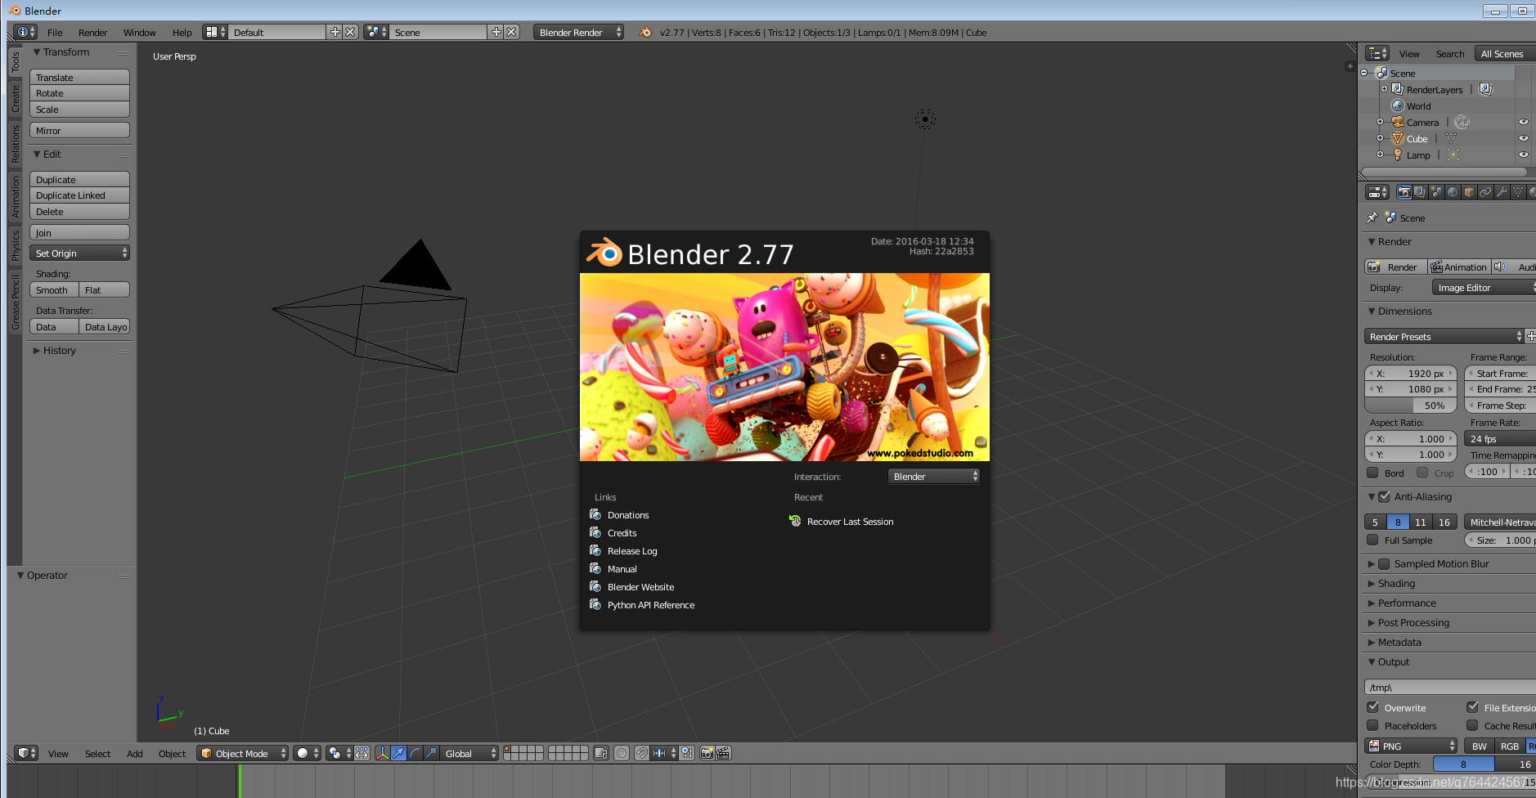The width and height of the screenshot is (1536, 798).
Task: Click the Translate button
Action: [79, 77]
